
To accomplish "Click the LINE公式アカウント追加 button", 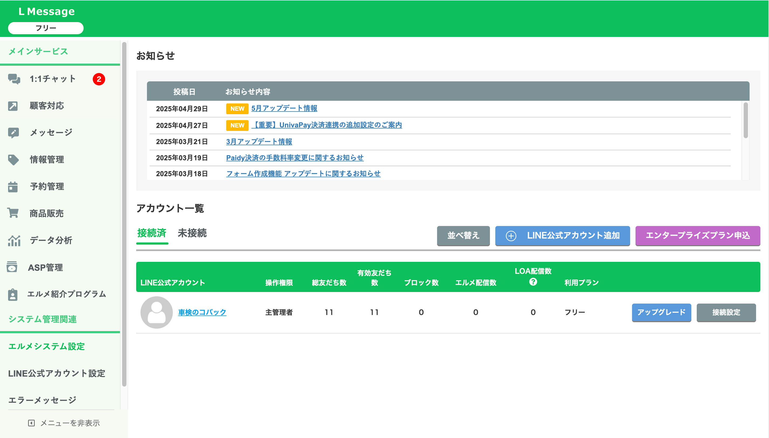I will [562, 235].
